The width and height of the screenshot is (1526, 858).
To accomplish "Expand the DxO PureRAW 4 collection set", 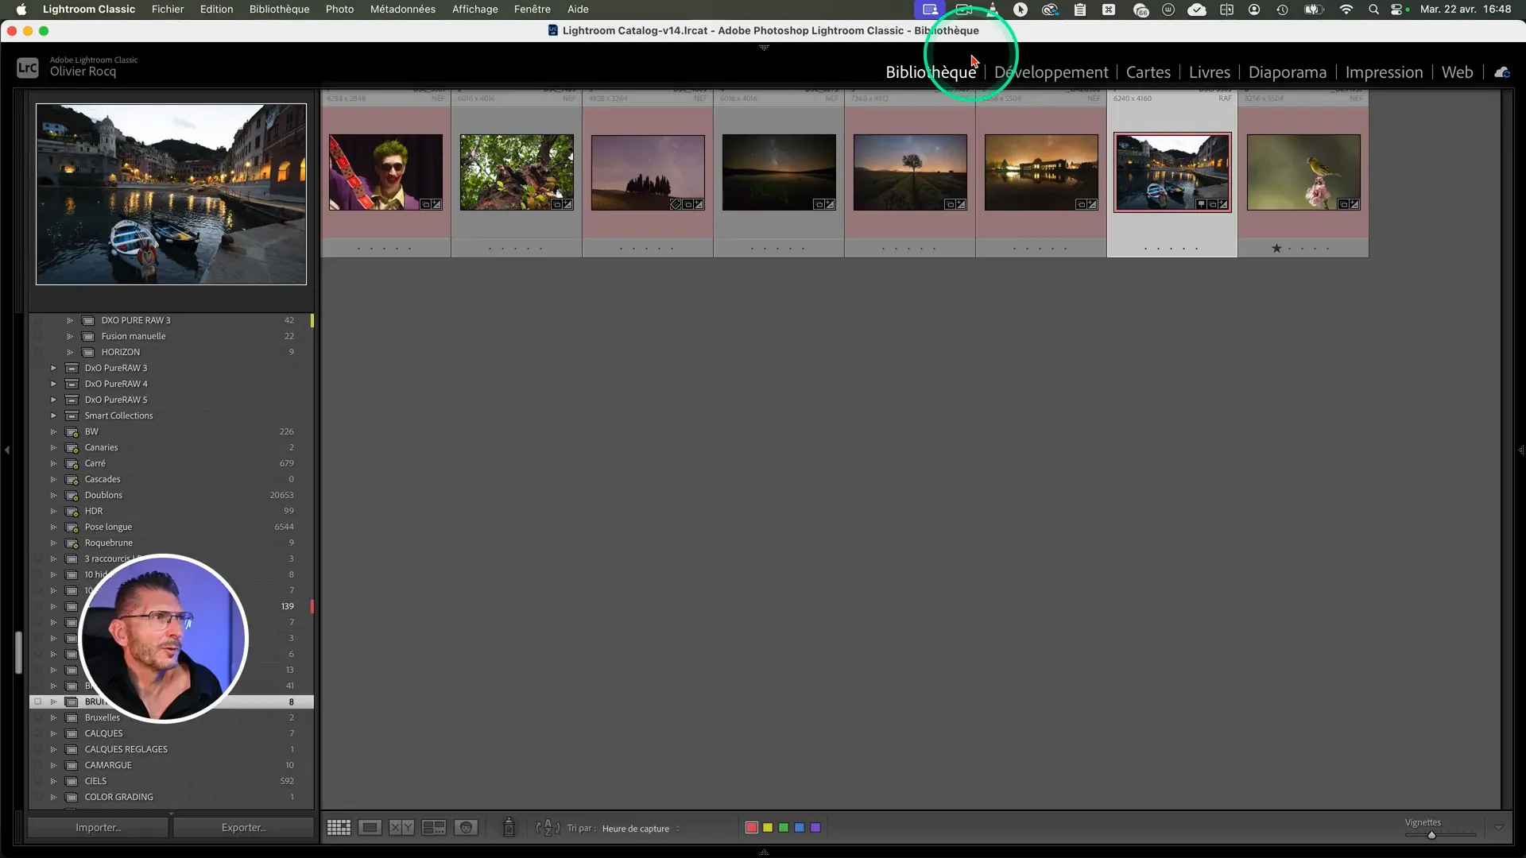I will coord(53,385).
